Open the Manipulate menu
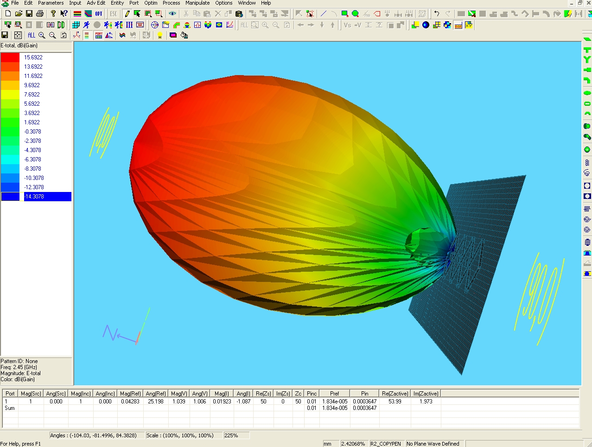 (197, 3)
